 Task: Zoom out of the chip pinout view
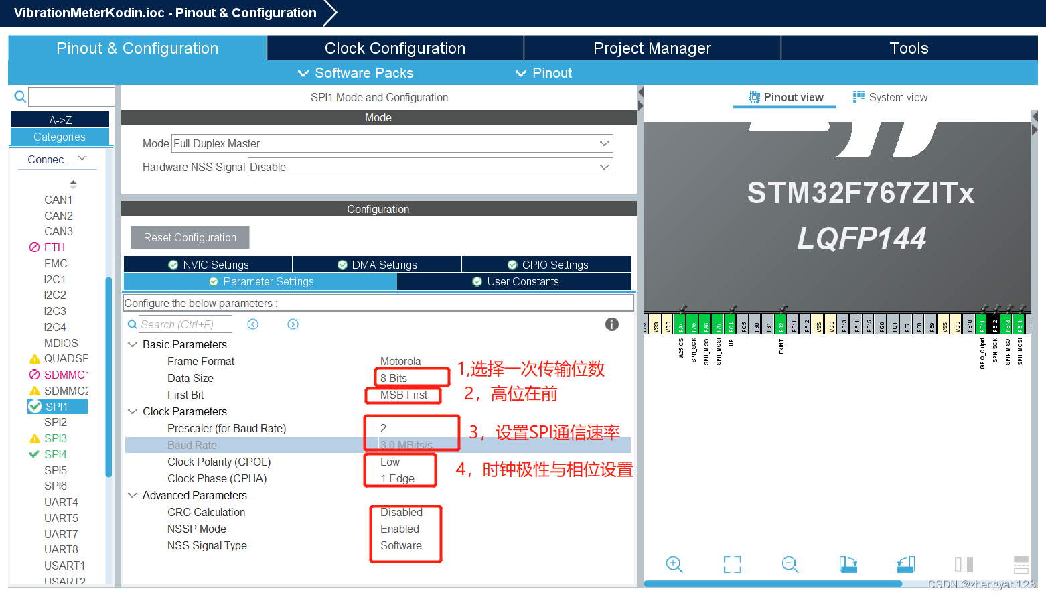790,564
